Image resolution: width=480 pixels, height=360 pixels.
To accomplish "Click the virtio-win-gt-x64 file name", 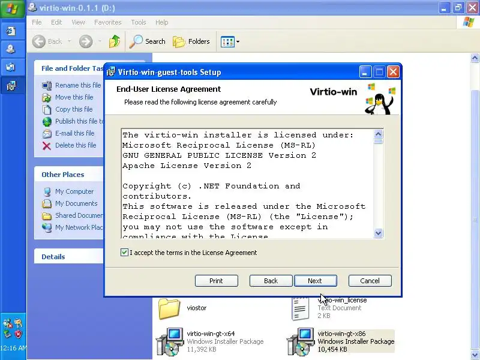I will coord(211,334).
